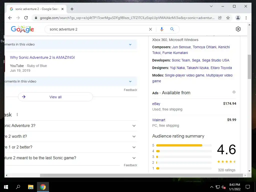Click the arrow icon in View all button

coord(24,97)
